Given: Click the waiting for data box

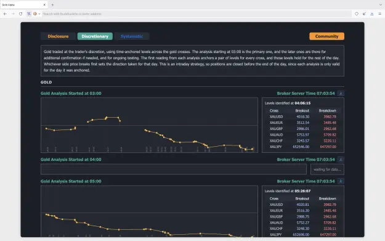Looking at the screenshot, I should click(x=327, y=170).
